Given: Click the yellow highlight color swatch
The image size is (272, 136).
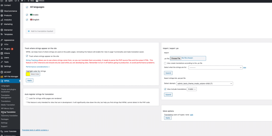Looking at the screenshot, I should 28,74.
